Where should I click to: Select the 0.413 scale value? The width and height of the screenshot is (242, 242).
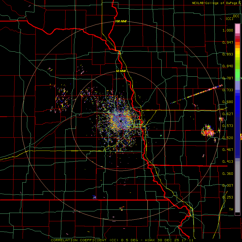[x=228, y=162]
